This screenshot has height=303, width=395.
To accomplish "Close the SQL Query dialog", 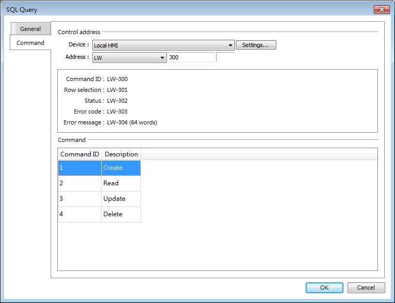I will pyautogui.click(x=382, y=10).
